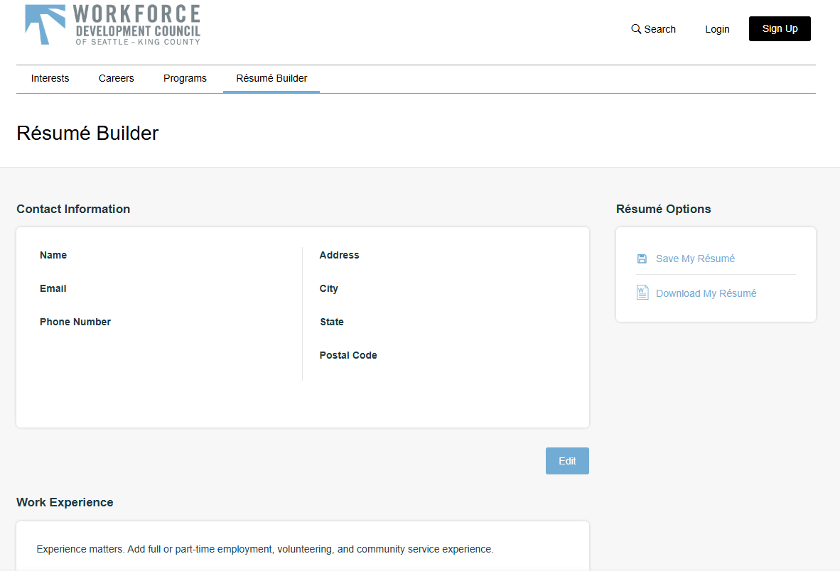Click the Address field label
Screen dimensions: 840x571
(339, 255)
